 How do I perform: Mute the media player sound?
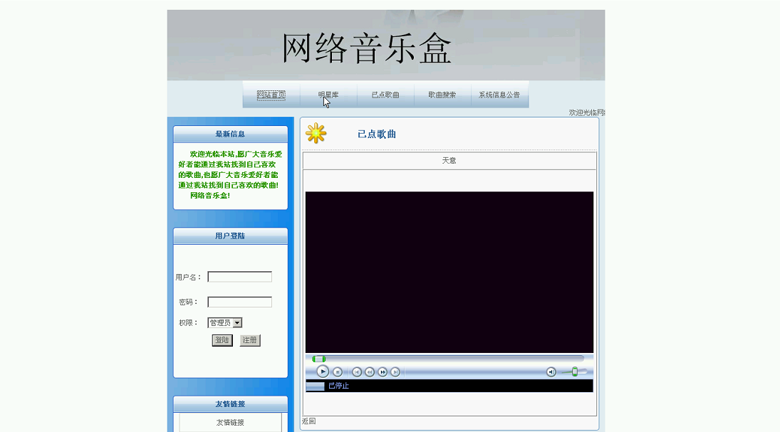tap(551, 372)
